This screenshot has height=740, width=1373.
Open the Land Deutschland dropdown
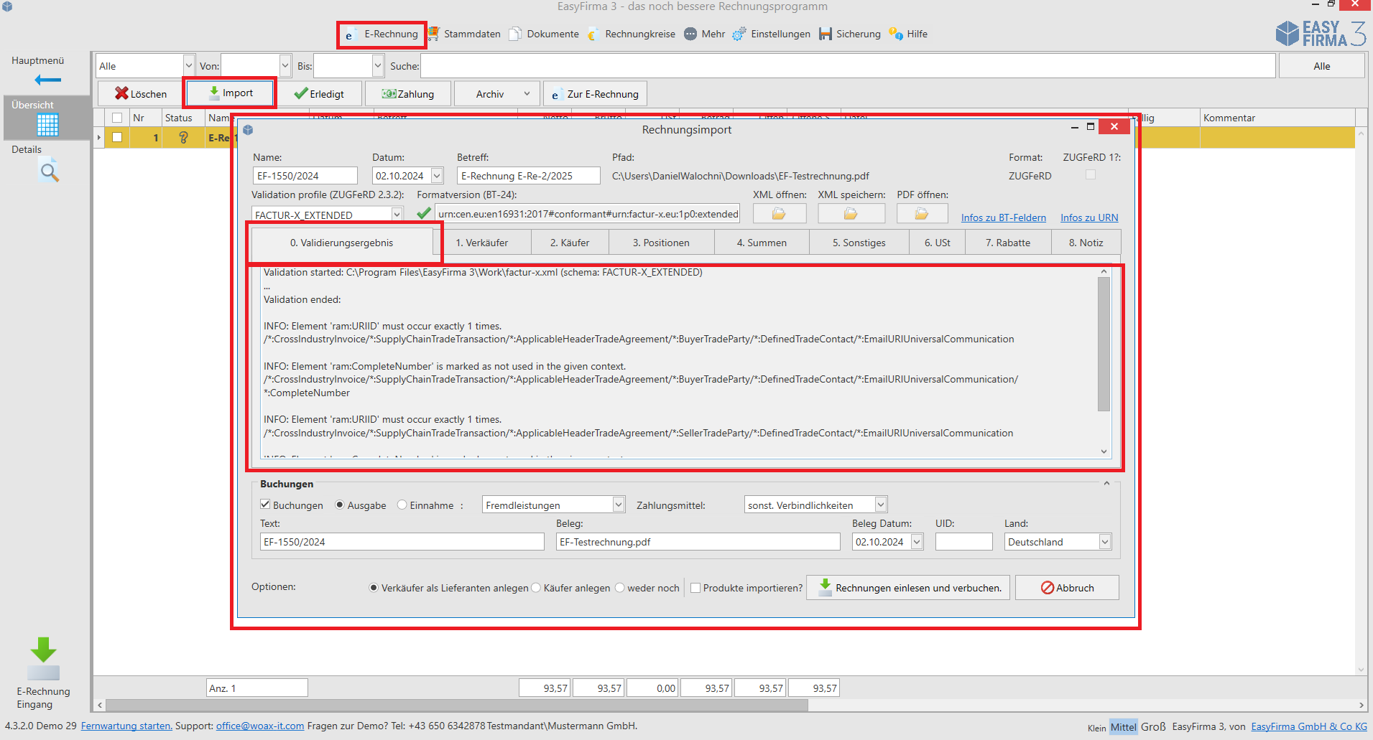point(1104,542)
